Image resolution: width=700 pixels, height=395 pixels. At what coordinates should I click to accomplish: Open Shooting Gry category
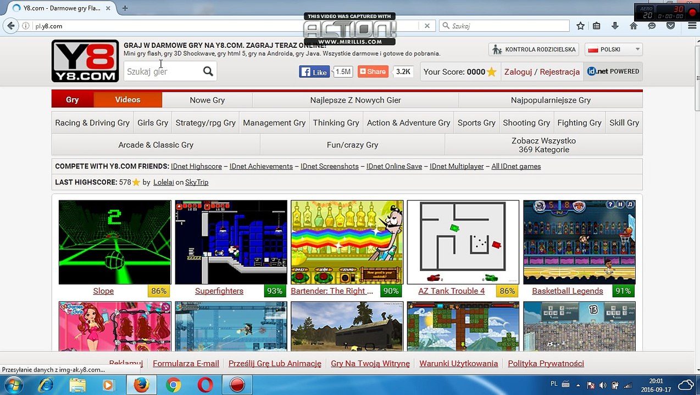(526, 123)
